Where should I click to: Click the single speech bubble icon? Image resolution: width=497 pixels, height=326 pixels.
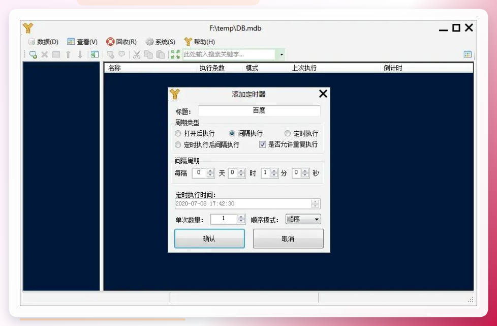(122, 54)
